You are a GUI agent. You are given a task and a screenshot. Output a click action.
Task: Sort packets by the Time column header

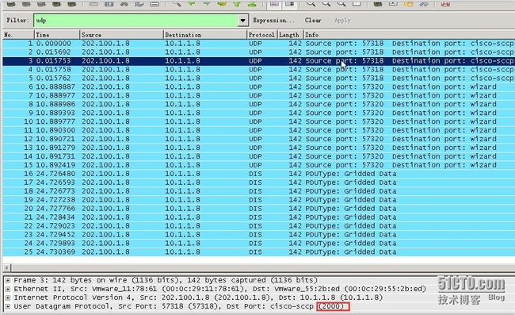57,35
